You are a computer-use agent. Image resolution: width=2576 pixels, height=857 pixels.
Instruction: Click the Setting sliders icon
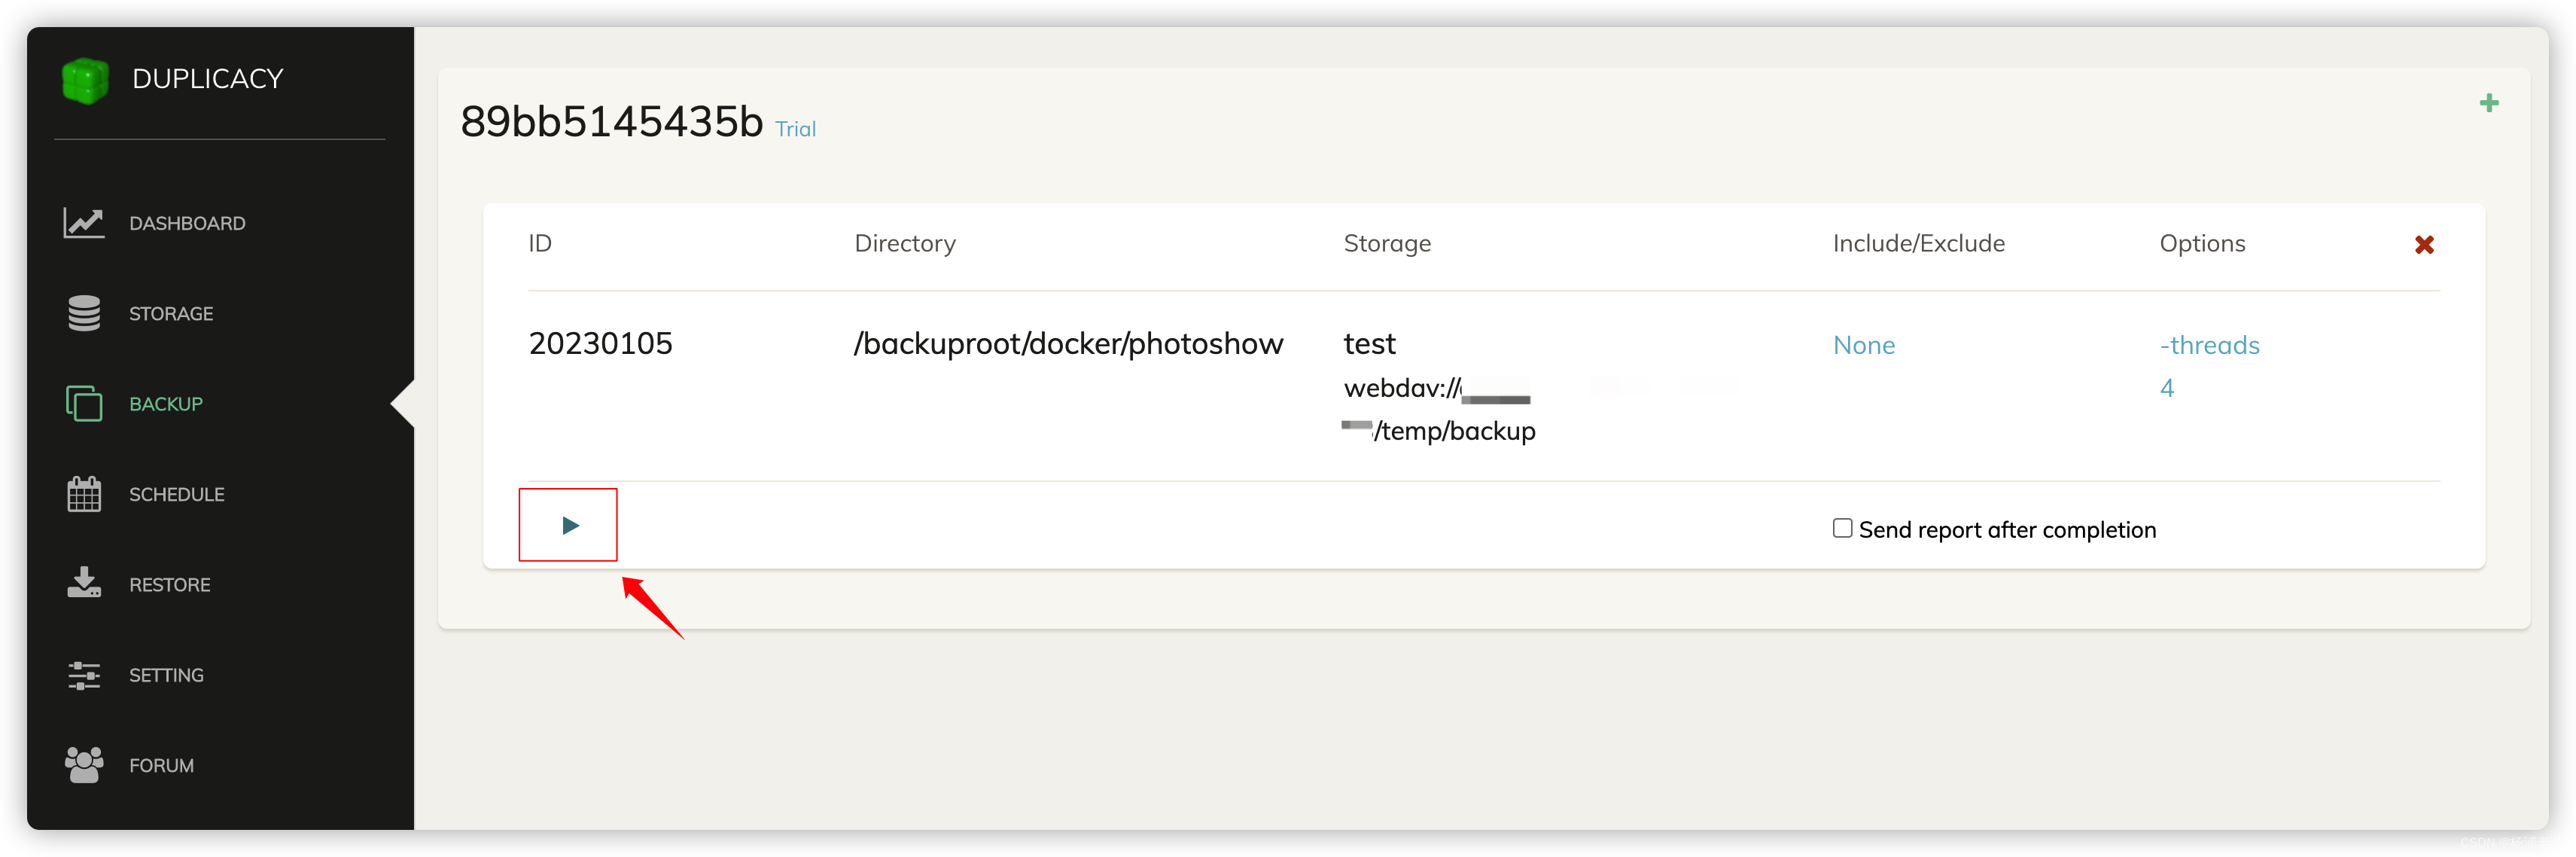coord(84,675)
